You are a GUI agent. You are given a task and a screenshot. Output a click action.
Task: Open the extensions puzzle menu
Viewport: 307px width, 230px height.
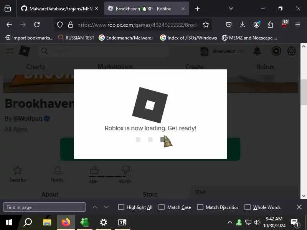pos(270,25)
